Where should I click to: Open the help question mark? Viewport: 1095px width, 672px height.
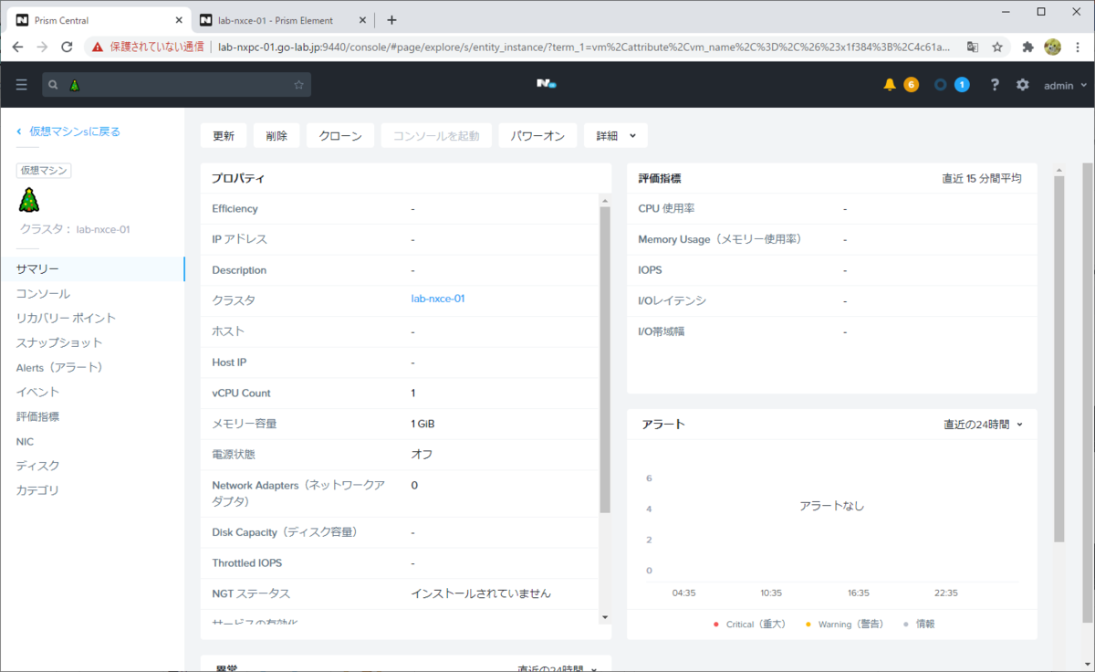click(x=995, y=85)
